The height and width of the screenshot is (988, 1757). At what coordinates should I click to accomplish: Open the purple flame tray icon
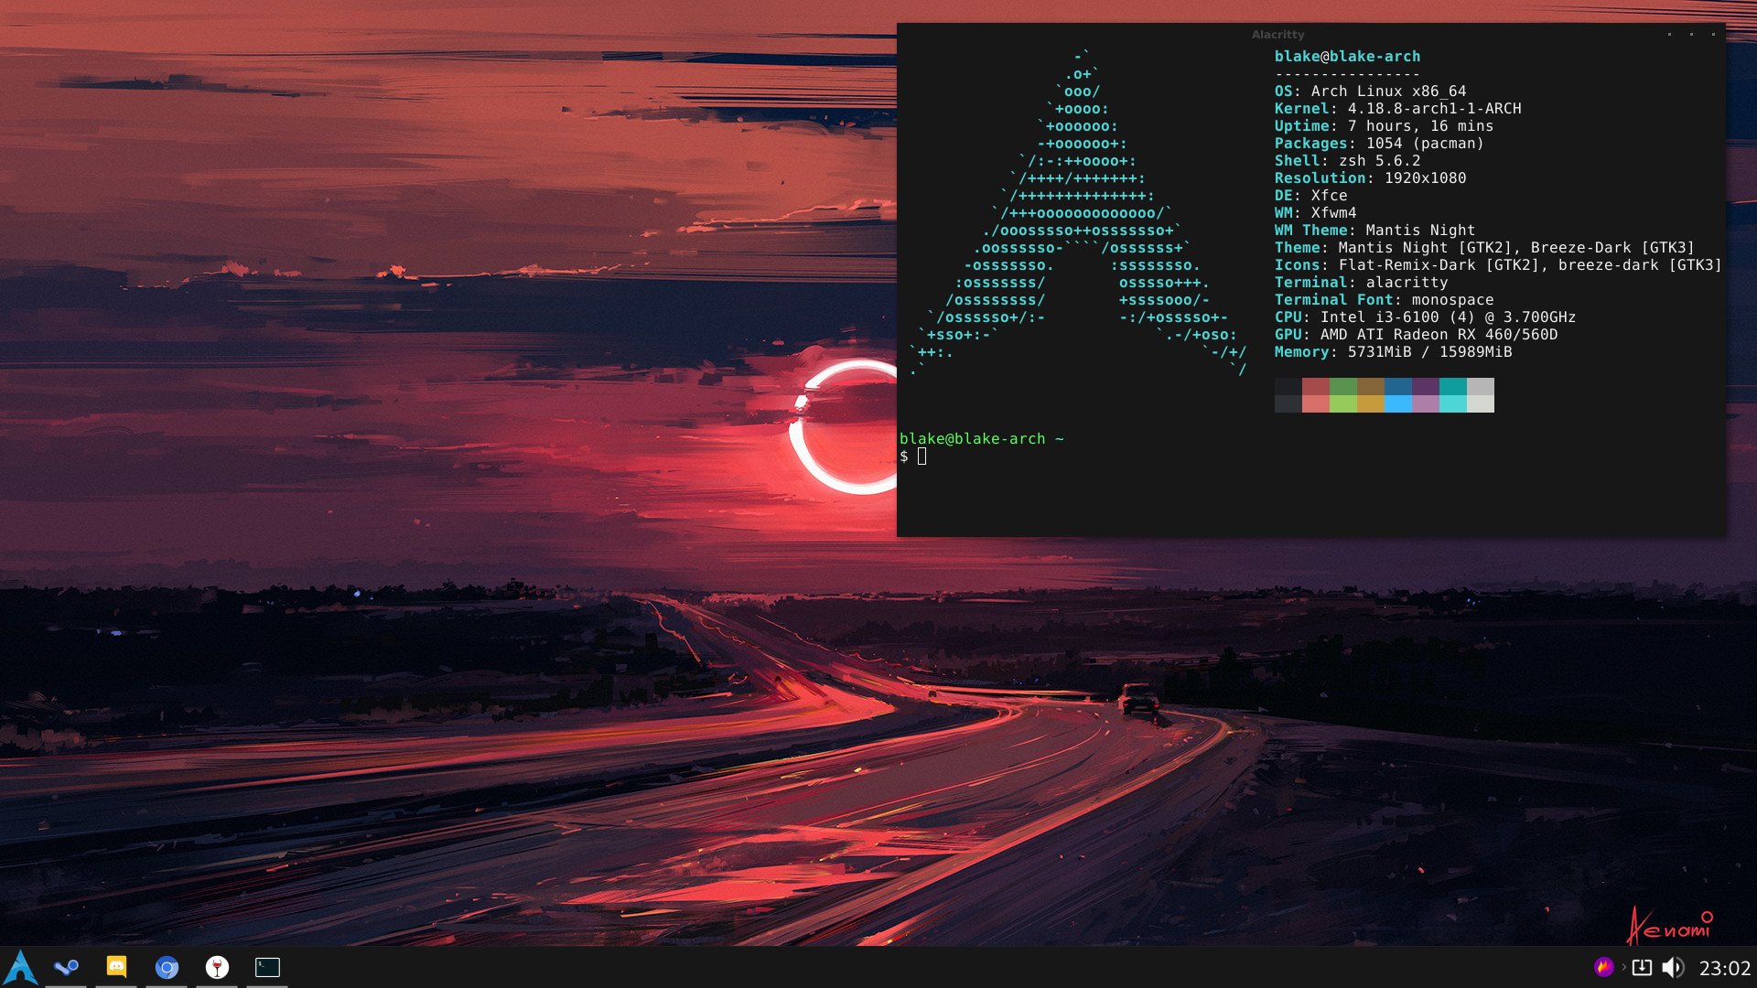pyautogui.click(x=1603, y=967)
